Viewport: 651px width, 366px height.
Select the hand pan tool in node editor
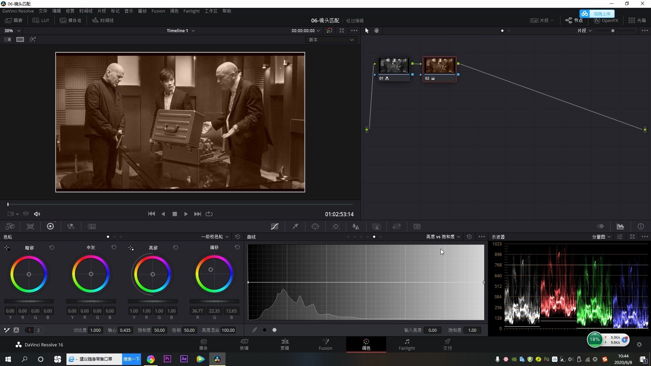376,30
